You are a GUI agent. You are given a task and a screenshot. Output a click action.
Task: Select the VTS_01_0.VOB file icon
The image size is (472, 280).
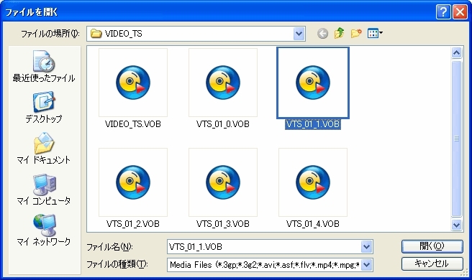coord(223,83)
